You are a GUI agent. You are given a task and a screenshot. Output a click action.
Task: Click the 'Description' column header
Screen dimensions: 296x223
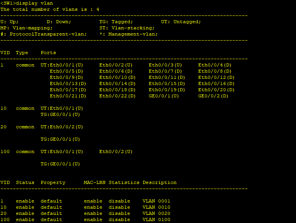pyautogui.click(x=159, y=182)
